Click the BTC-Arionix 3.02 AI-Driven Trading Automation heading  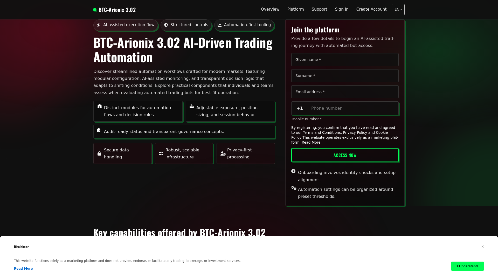tap(183, 50)
